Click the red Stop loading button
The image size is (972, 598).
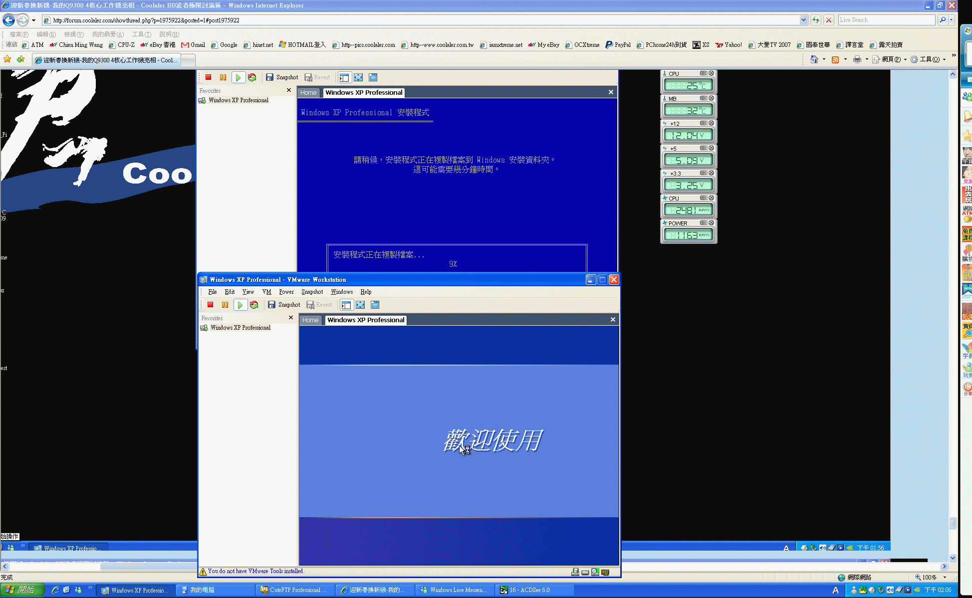[829, 20]
